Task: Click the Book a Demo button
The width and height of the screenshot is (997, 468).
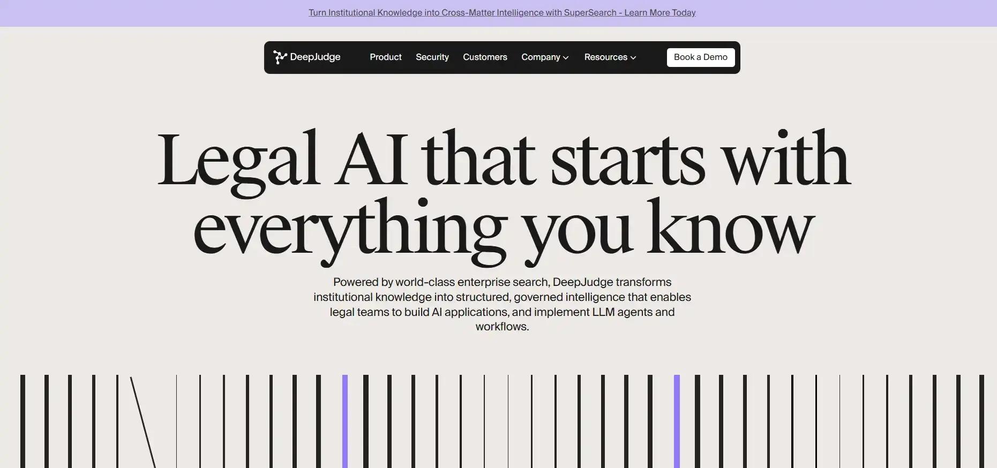Action: [x=701, y=57]
